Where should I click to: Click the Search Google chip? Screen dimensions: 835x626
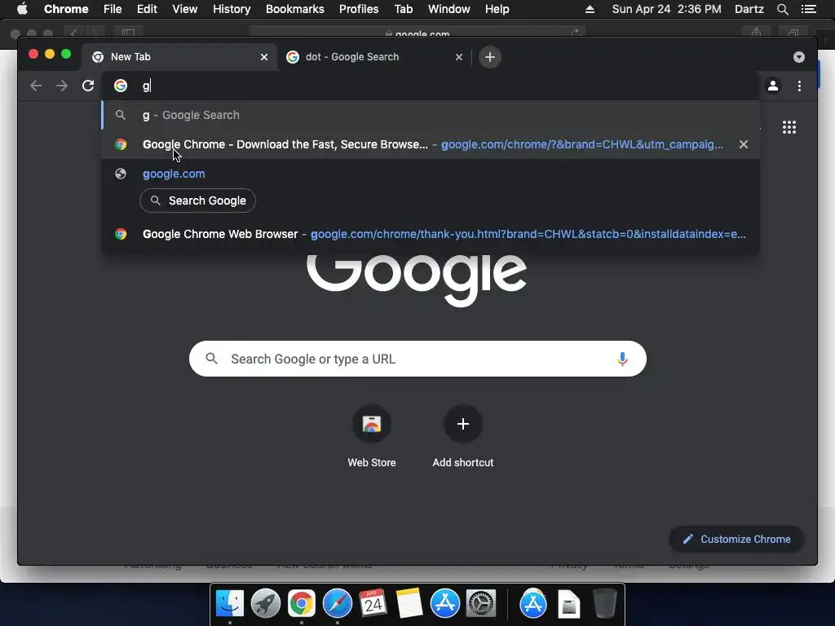[x=197, y=201]
